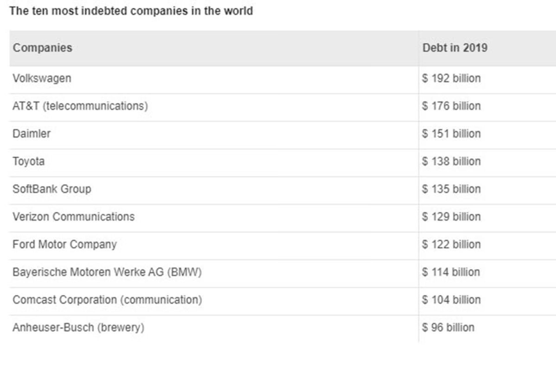Click the table title about indebted companies
Image resolution: width=556 pixels, height=371 pixels.
pyautogui.click(x=131, y=11)
